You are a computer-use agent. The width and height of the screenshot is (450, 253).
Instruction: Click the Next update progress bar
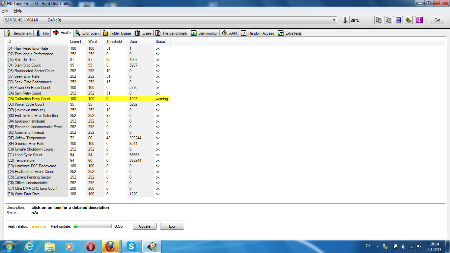(93, 226)
